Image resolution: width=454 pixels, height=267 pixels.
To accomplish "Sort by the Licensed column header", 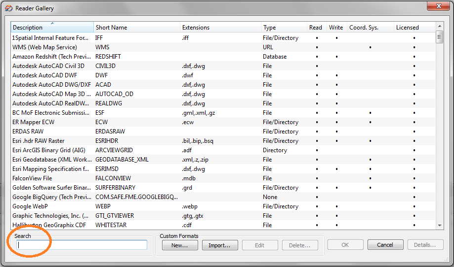I will [413, 28].
